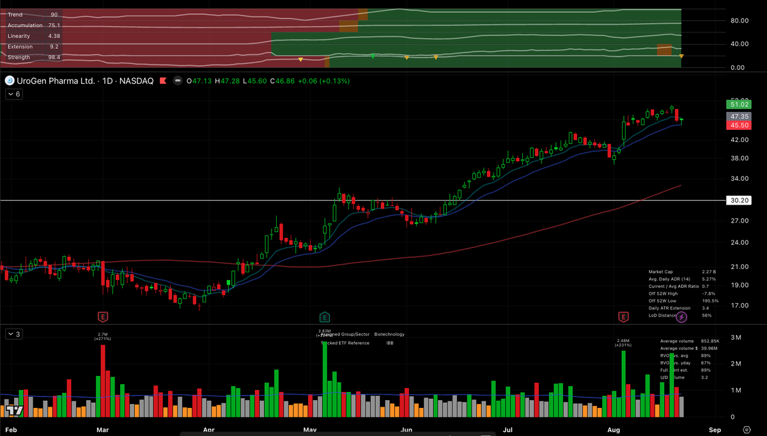Viewport: 767px width, 436px height.
Task: Select the red 45.50 price label
Action: point(738,126)
